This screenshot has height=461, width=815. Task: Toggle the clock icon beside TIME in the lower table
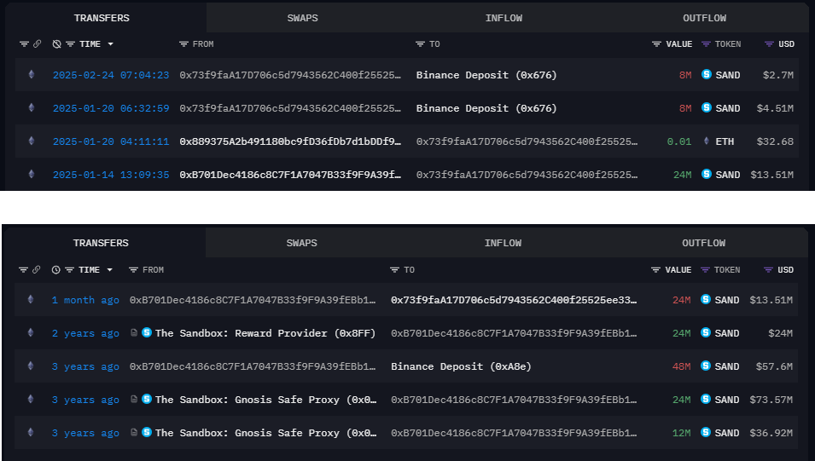[x=56, y=270]
